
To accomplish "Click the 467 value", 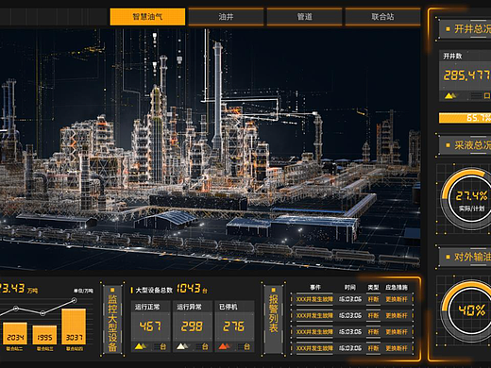I will coord(150,326).
